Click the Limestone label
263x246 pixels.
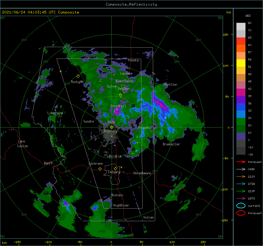[55, 113]
